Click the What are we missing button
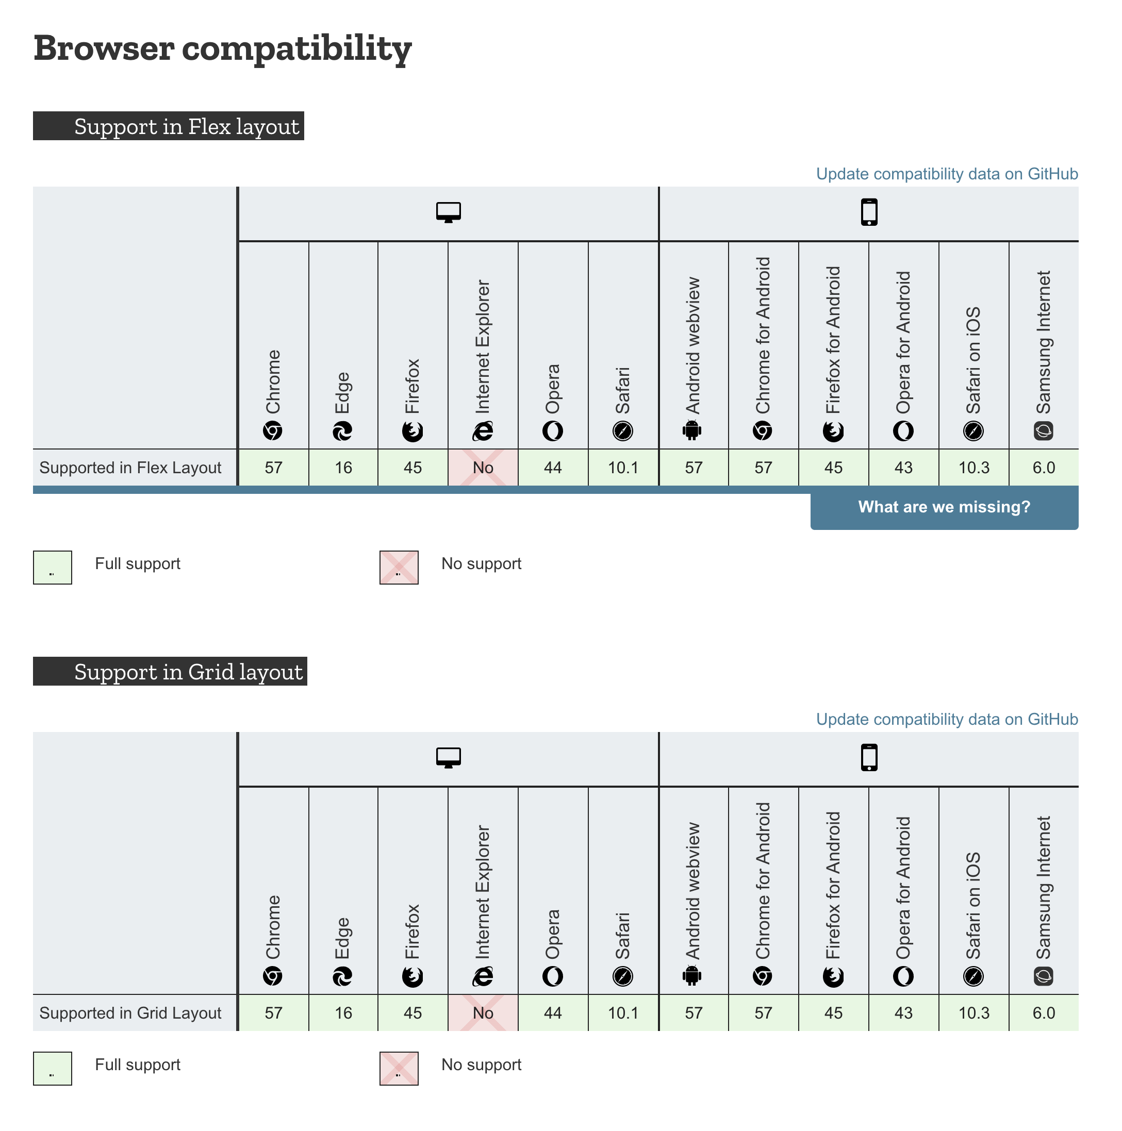The image size is (1122, 1131). click(944, 507)
